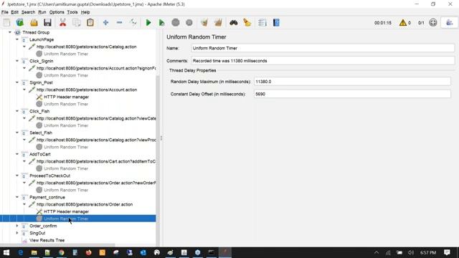The width and height of the screenshot is (459, 258).
Task: Collapse the Select_Fish controller
Action: click(17, 133)
